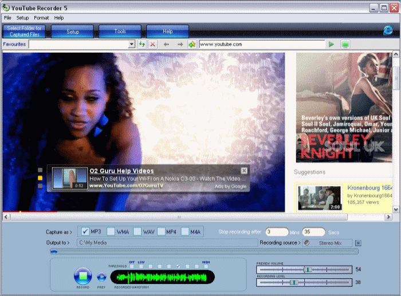Click the red video progress bar
Image resolution: width=401 pixels, height=296 pixels.
point(30,211)
